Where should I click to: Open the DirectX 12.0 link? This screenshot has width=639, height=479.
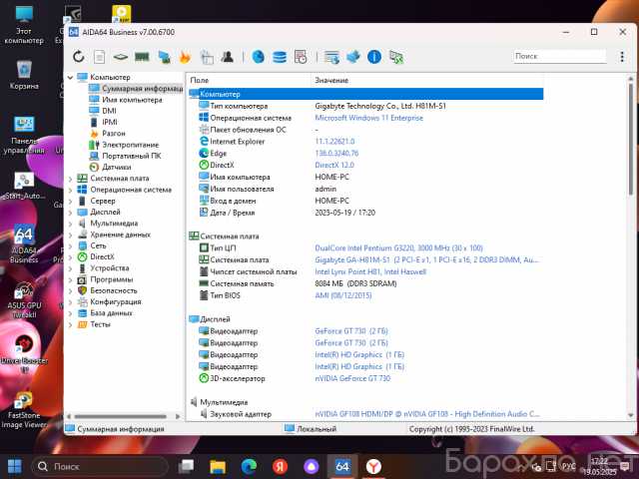click(334, 165)
